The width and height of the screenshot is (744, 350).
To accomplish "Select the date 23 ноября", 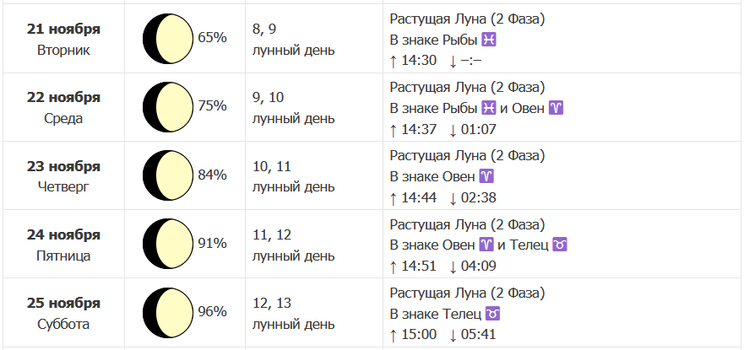I will coord(63,166).
